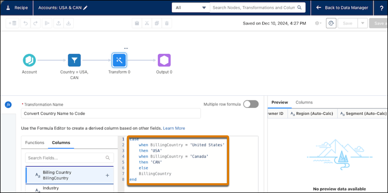Image resolution: width=388 pixels, height=193 pixels.
Task: Open the help question mark
Action: pos(381,8)
